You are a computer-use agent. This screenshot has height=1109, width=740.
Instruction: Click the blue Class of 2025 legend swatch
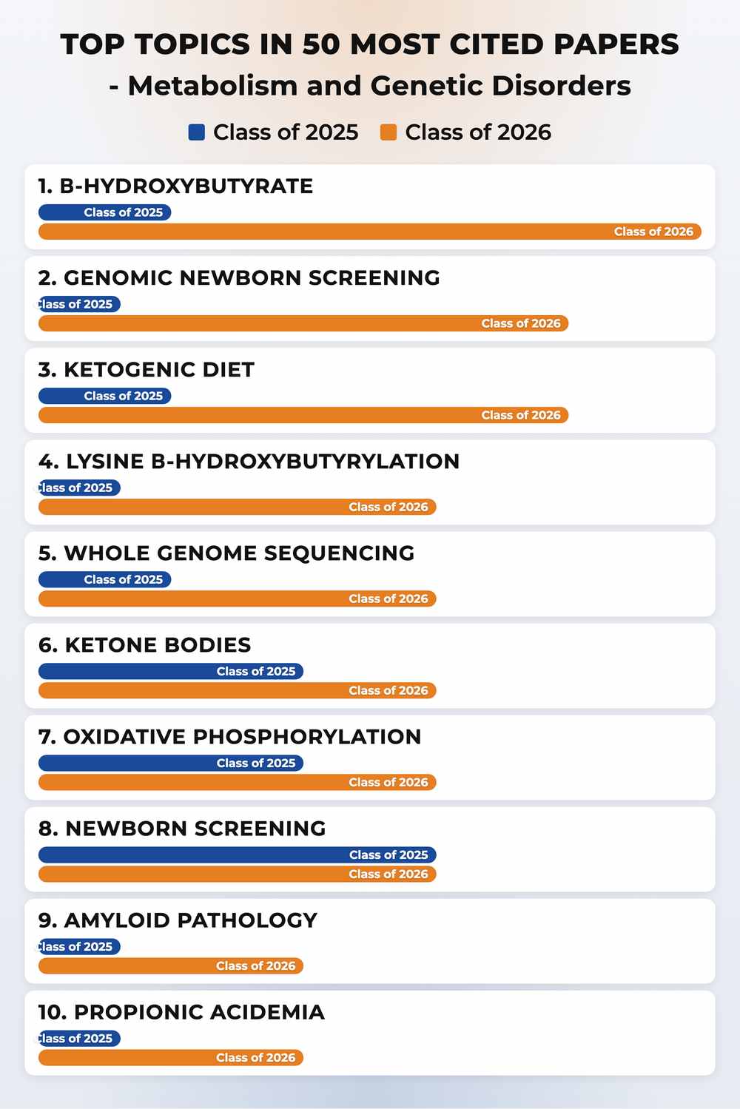click(x=196, y=132)
